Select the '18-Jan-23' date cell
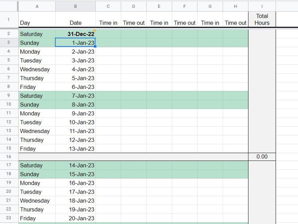The height and width of the screenshot is (224, 298). (76, 200)
